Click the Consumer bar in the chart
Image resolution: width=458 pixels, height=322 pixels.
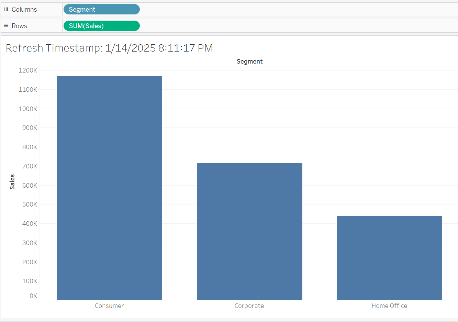(x=109, y=187)
